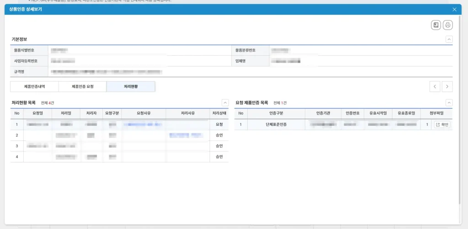The height and width of the screenshot is (229, 468).
Task: Switch to the 제품인증내역 tab
Action: pyautogui.click(x=35, y=86)
